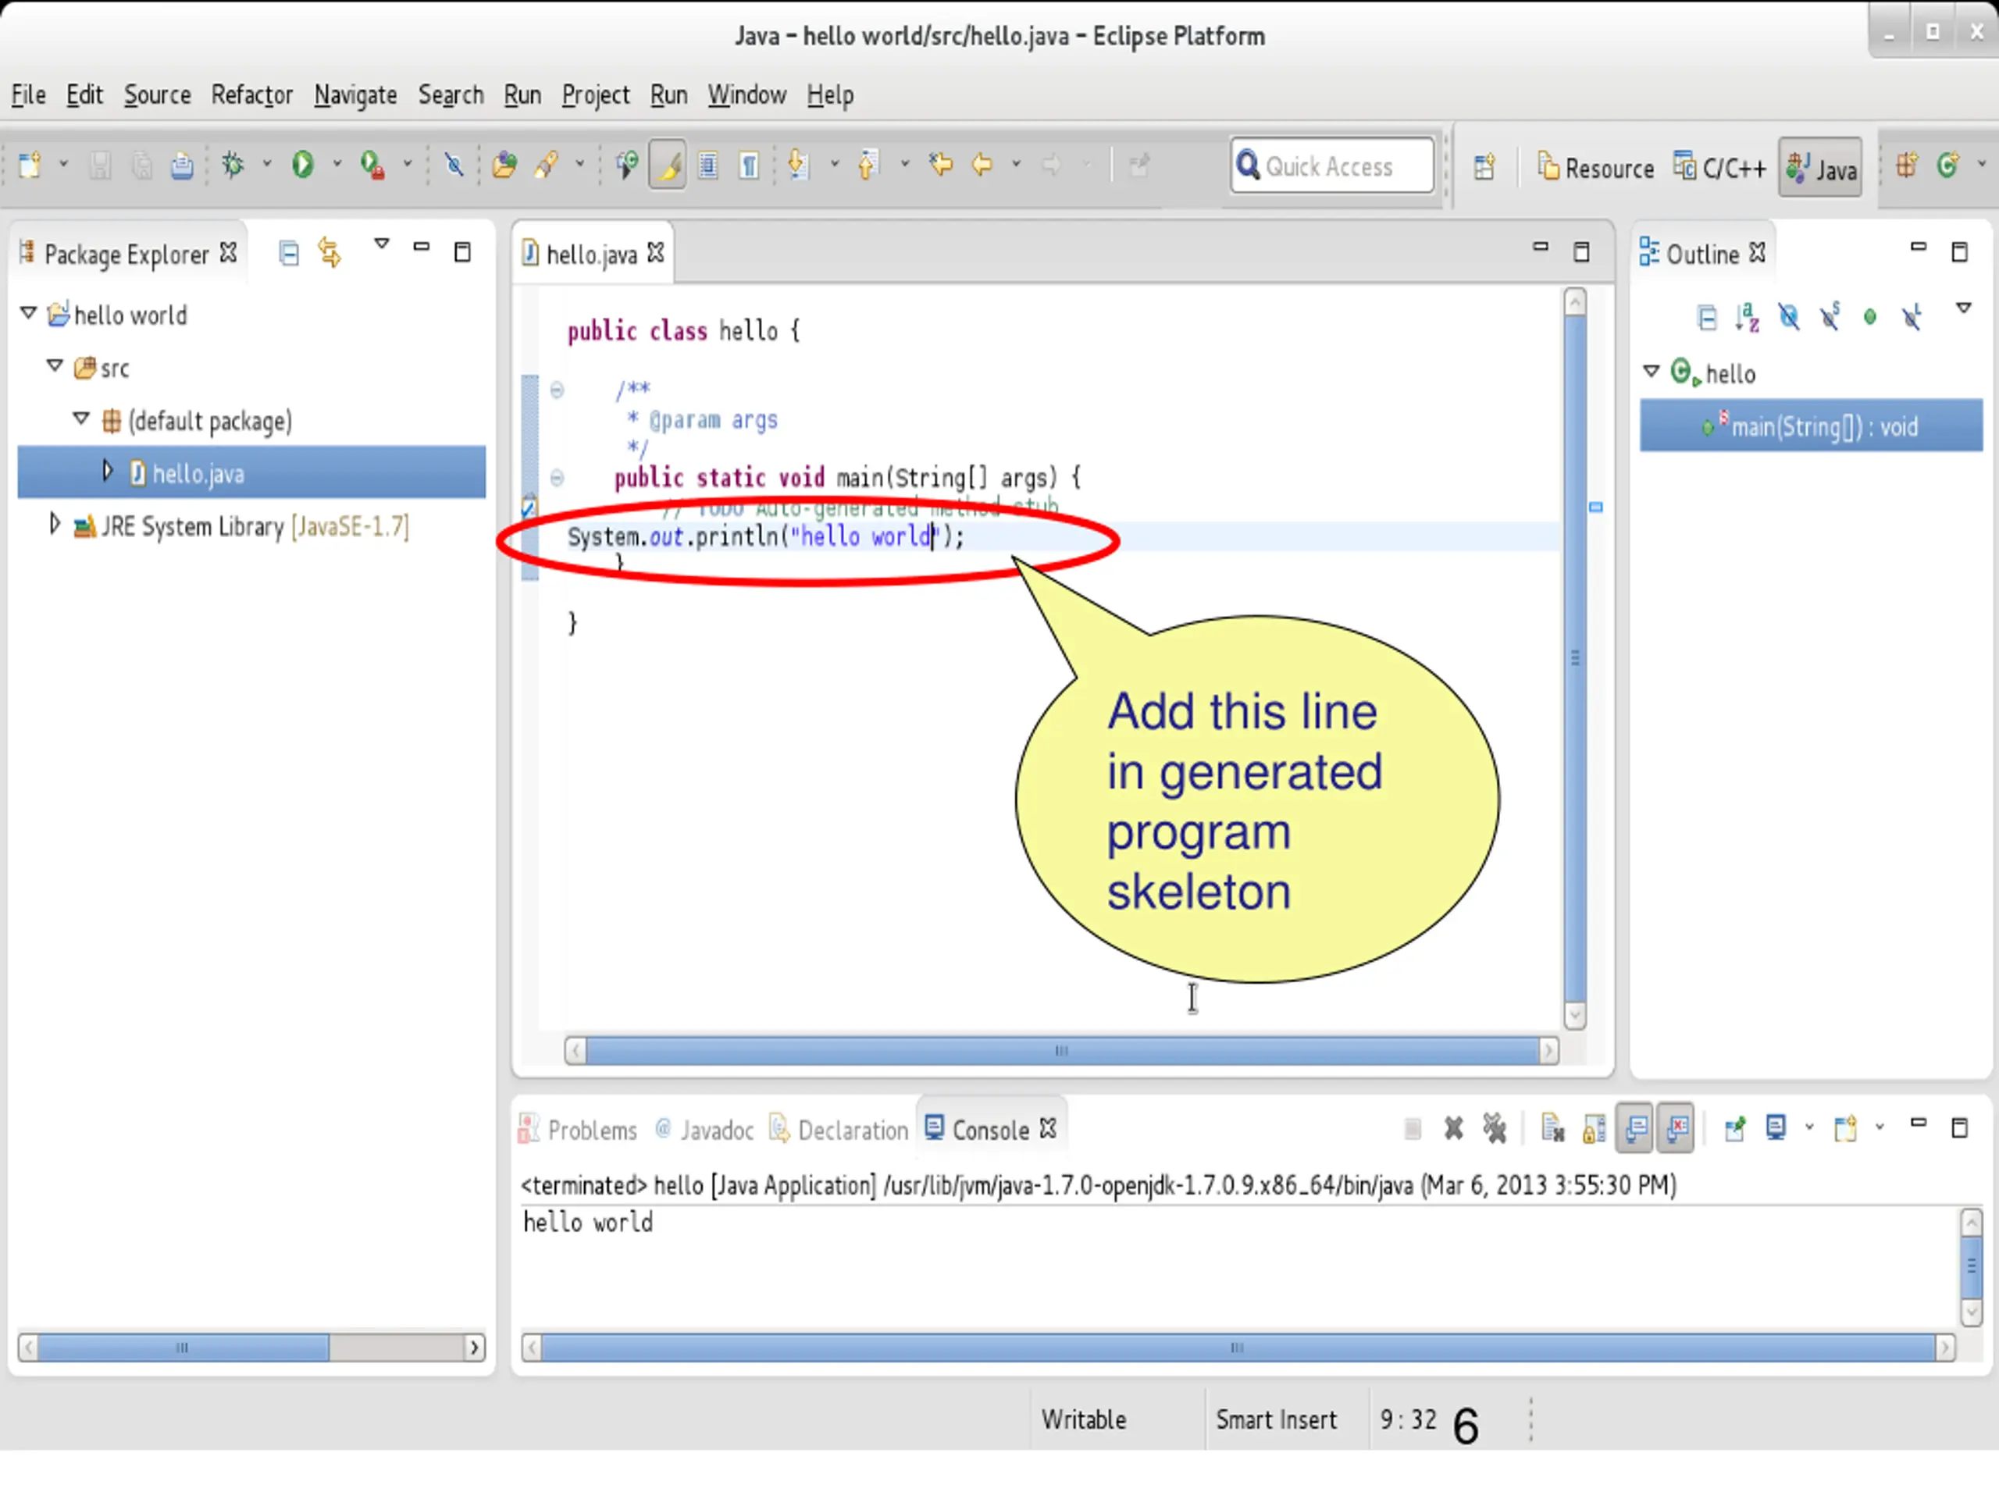Run the program with green play button
The height and width of the screenshot is (1499, 1999).
point(303,166)
